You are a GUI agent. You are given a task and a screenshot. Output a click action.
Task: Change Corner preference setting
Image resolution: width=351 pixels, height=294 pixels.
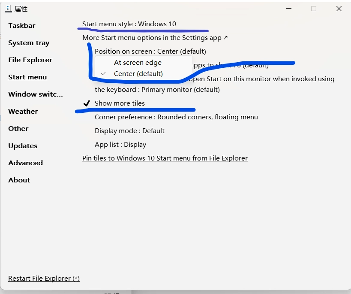pos(176,117)
